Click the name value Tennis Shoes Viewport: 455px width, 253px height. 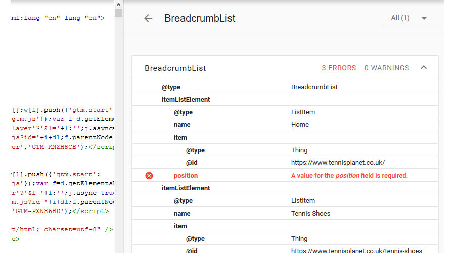(310, 214)
